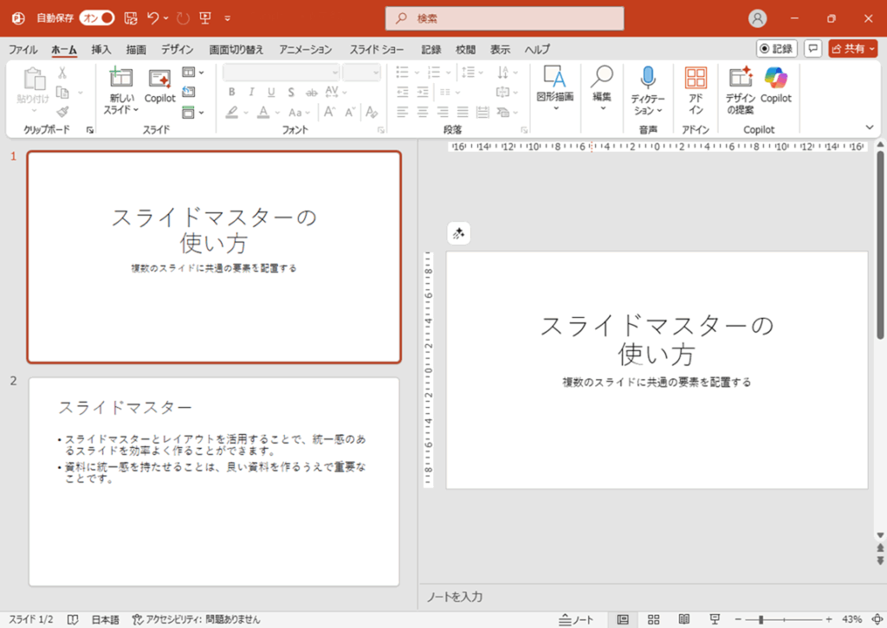Select slide 2 thumbnail titled スライドマスター
This screenshot has height=628, width=887.
point(214,481)
